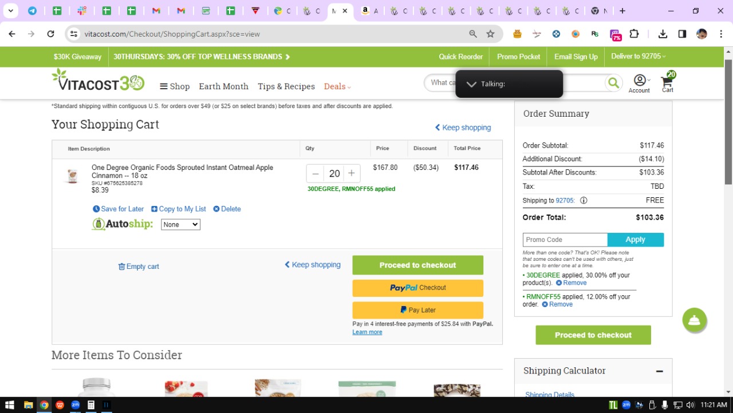Open the Chrome Extensions puzzle icon

634,34
